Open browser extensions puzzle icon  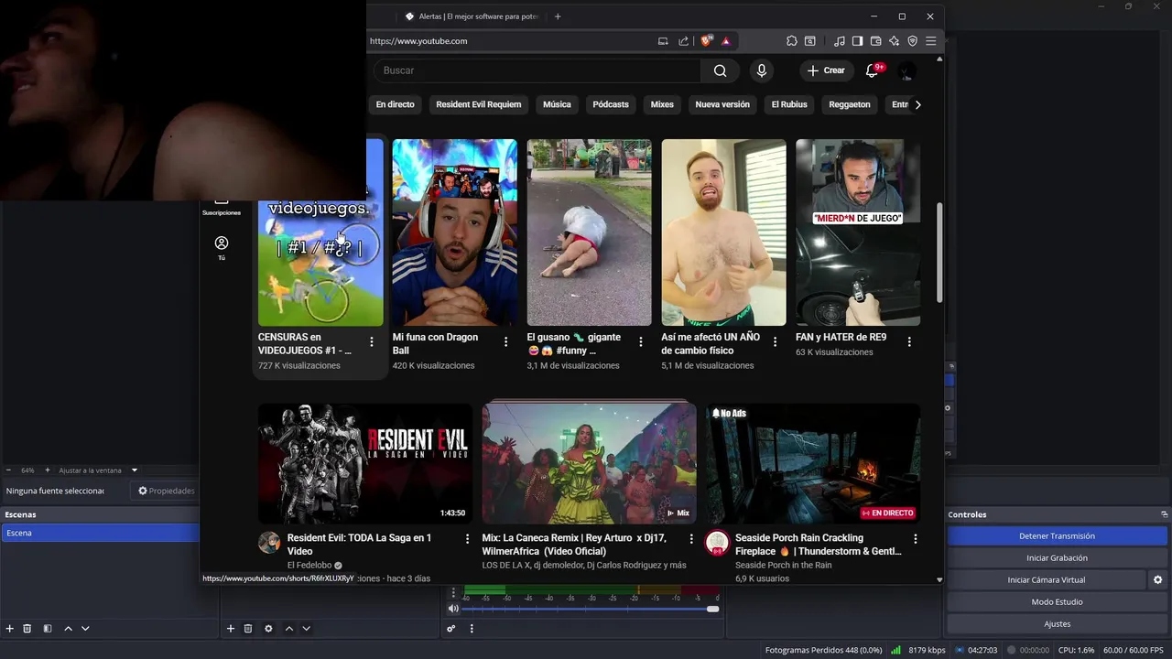click(792, 41)
